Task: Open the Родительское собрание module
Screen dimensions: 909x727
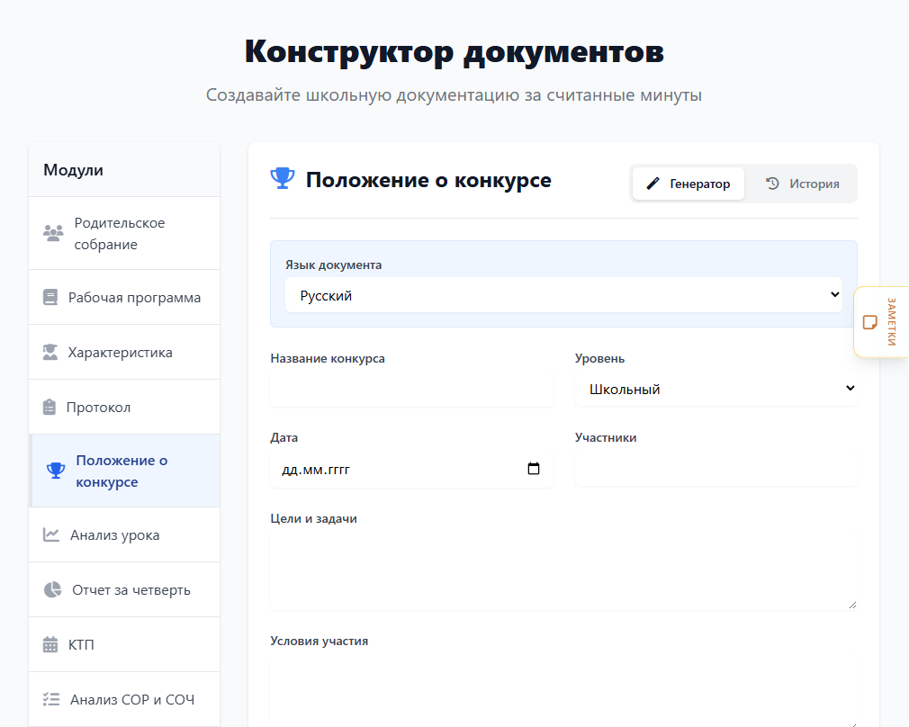Action: [x=124, y=234]
